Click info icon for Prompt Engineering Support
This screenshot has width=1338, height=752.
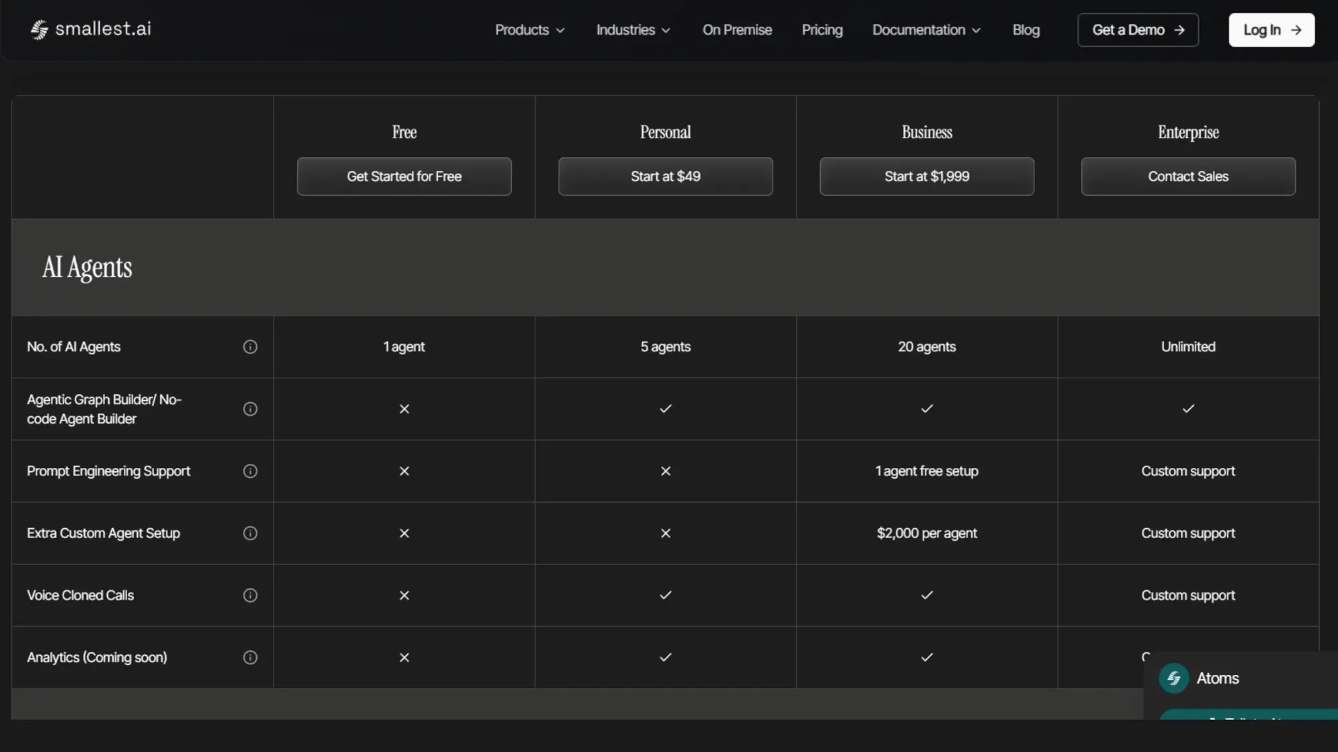(x=250, y=471)
